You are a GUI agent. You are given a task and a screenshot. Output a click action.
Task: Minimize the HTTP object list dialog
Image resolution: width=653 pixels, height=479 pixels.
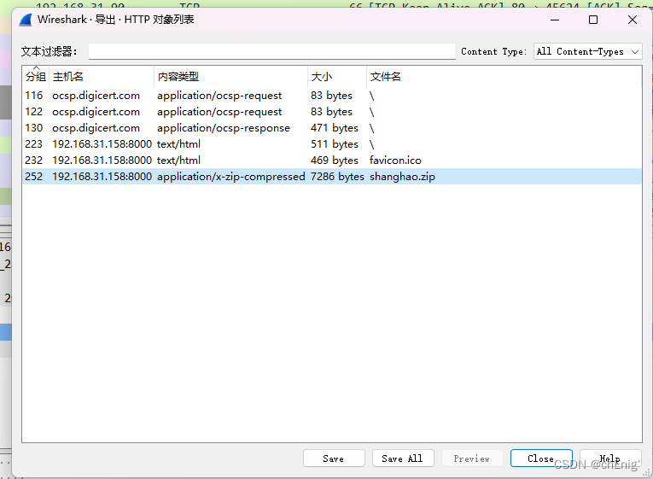(555, 20)
